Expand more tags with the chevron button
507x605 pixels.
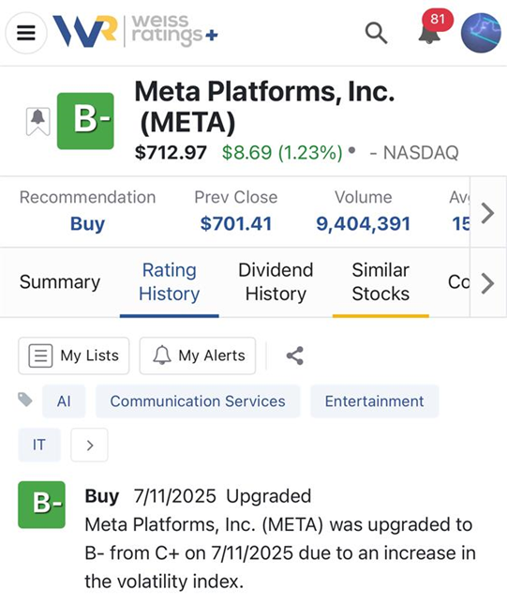click(89, 445)
